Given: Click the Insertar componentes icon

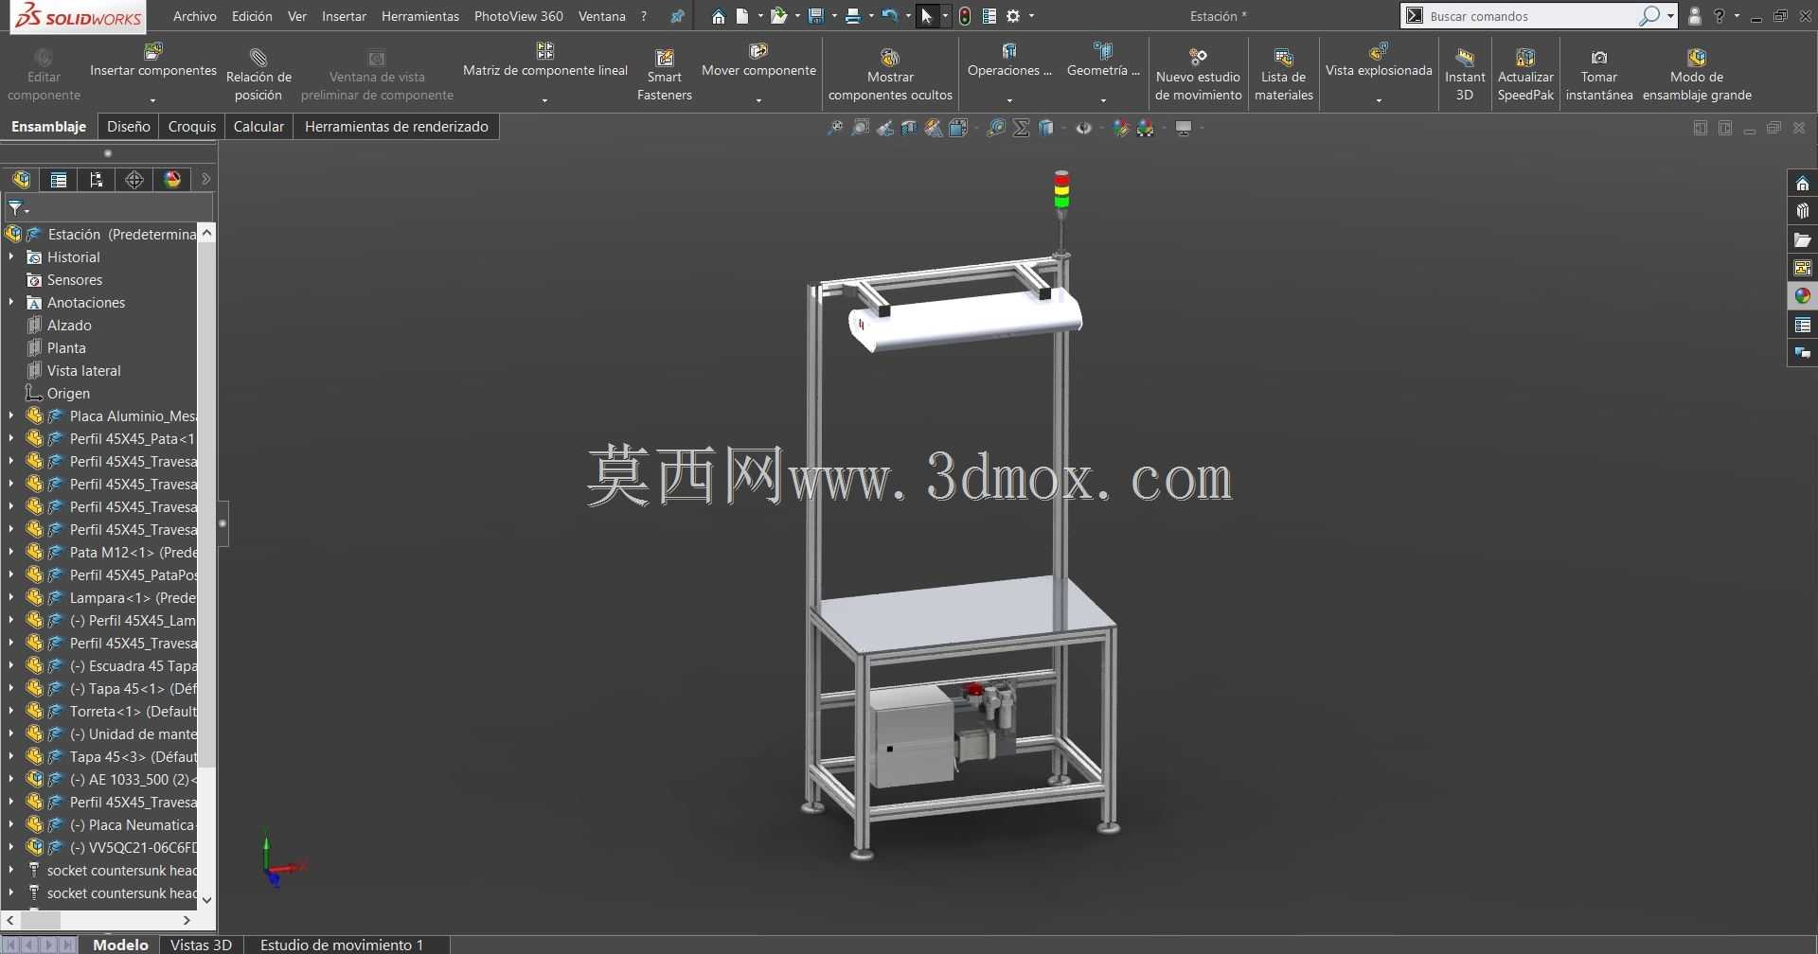Looking at the screenshot, I should [x=152, y=51].
